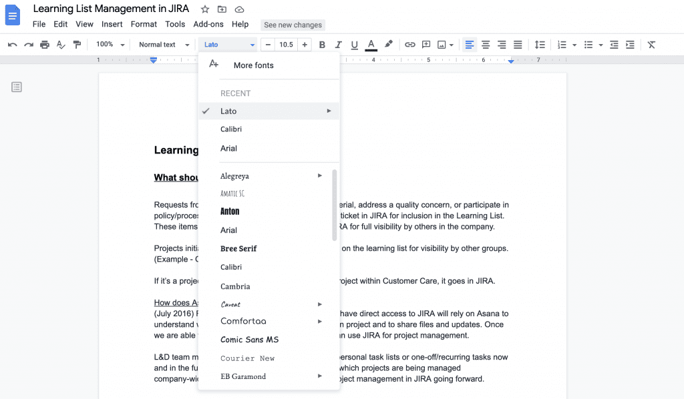Click the Print icon
Viewport: 684px width, 399px height.
point(45,44)
